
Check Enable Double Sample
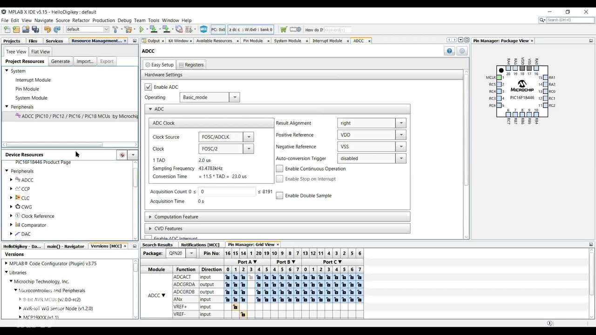279,196
